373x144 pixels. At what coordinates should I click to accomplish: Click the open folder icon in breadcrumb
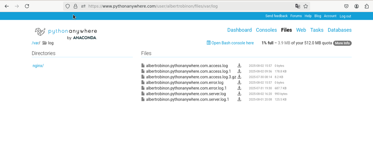tap(45, 43)
